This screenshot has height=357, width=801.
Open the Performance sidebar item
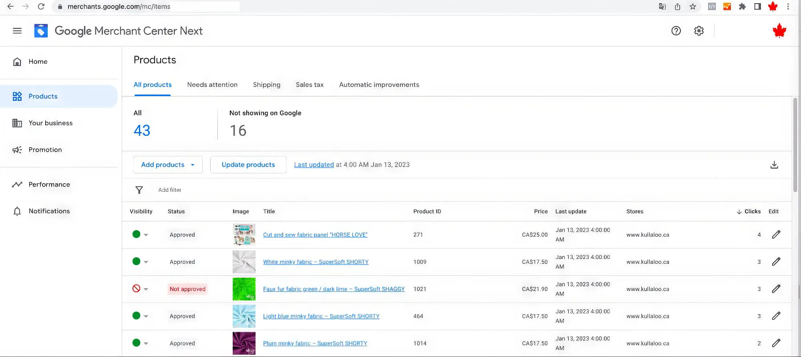point(49,185)
